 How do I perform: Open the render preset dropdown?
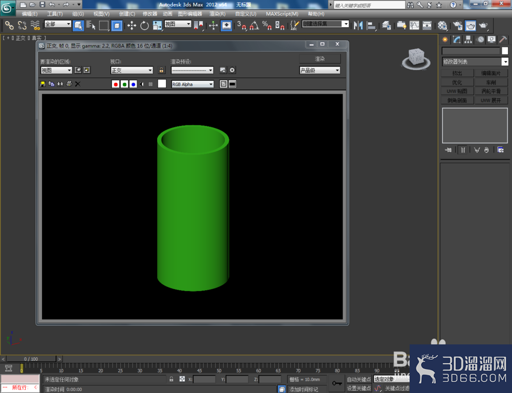click(192, 70)
